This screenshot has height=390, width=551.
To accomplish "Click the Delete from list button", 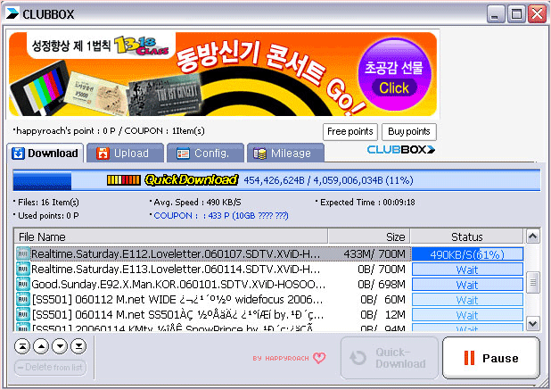I will click(x=50, y=368).
